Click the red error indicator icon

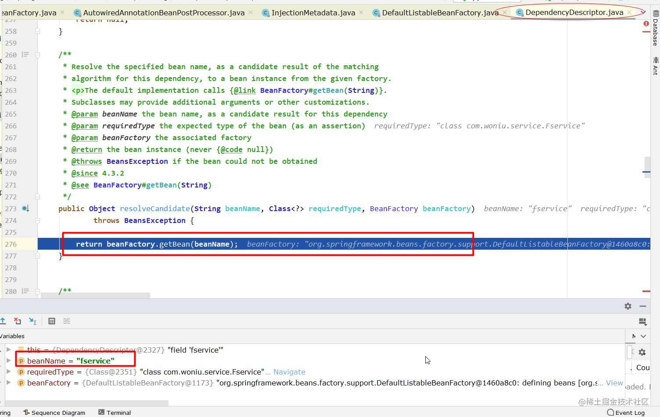(x=646, y=24)
